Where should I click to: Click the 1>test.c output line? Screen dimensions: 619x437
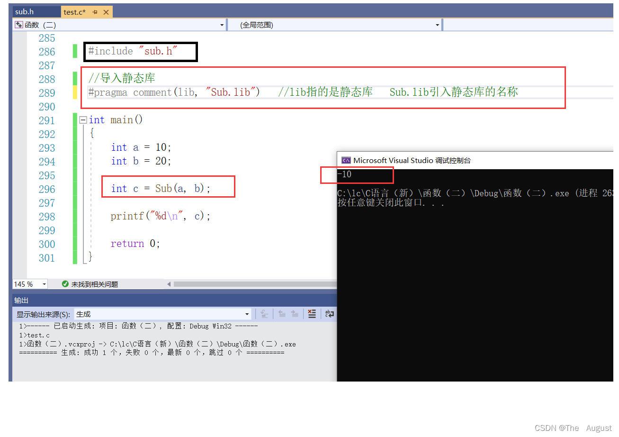pyautogui.click(x=34, y=335)
